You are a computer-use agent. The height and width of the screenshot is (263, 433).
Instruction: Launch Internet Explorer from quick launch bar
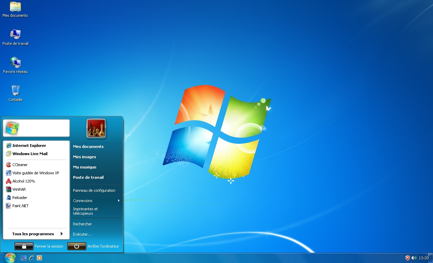coord(32,258)
